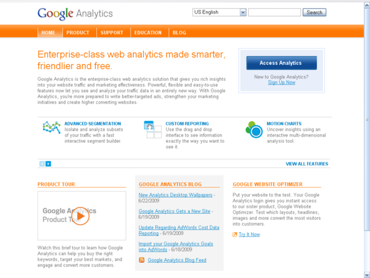The width and height of the screenshot is (370, 278).
Task: Click the search text field
Action: pos(274,12)
